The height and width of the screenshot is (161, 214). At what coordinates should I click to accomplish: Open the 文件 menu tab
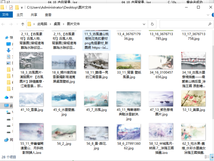tap(6, 15)
